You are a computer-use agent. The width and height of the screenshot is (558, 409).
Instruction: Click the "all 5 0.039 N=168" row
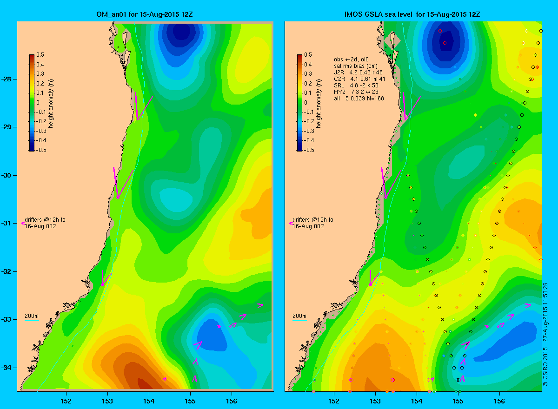359,99
